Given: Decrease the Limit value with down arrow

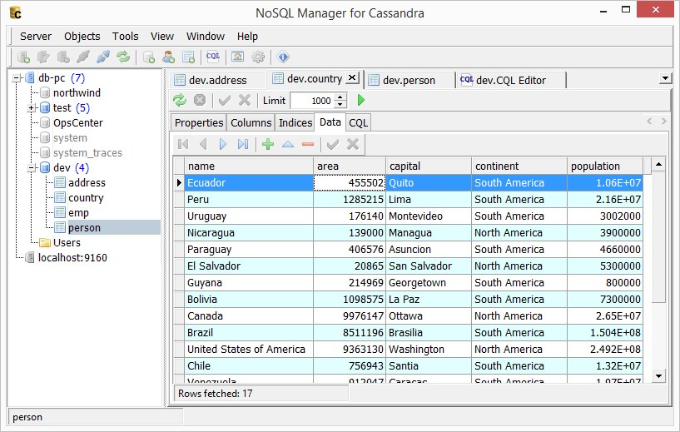Looking at the screenshot, I should [x=341, y=104].
